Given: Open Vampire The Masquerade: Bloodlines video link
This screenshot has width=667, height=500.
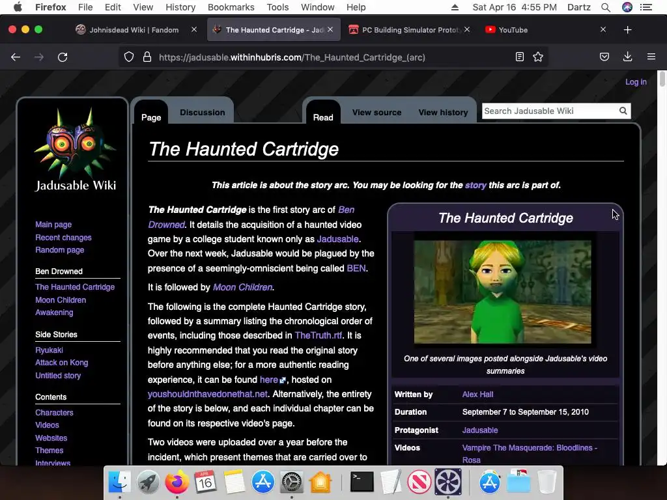Looking at the screenshot, I should tap(530, 454).
